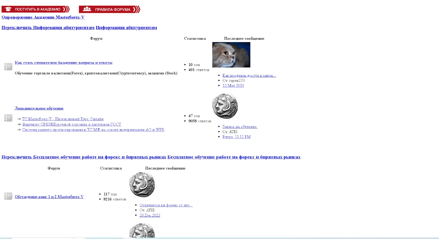Toggle 'Переключить Бесплатное обучение работе на форекс' section
439x239 pixels.
point(84,157)
